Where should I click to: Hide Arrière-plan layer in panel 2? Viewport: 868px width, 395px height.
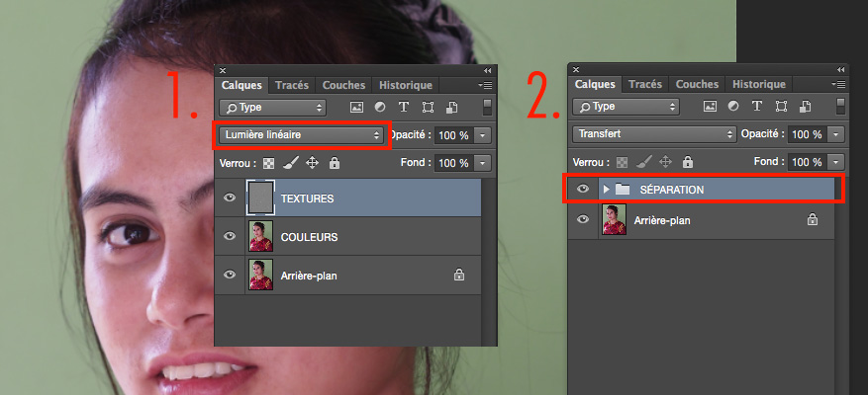coord(583,219)
